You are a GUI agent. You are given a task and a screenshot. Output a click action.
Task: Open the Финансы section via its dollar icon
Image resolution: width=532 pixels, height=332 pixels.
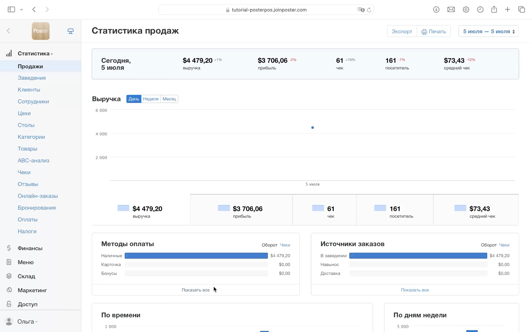click(x=9, y=248)
